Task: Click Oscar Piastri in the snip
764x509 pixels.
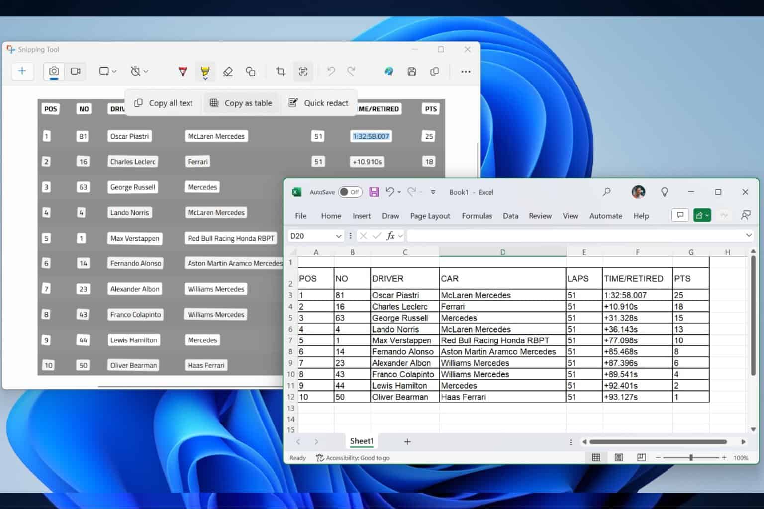Action: [x=129, y=136]
